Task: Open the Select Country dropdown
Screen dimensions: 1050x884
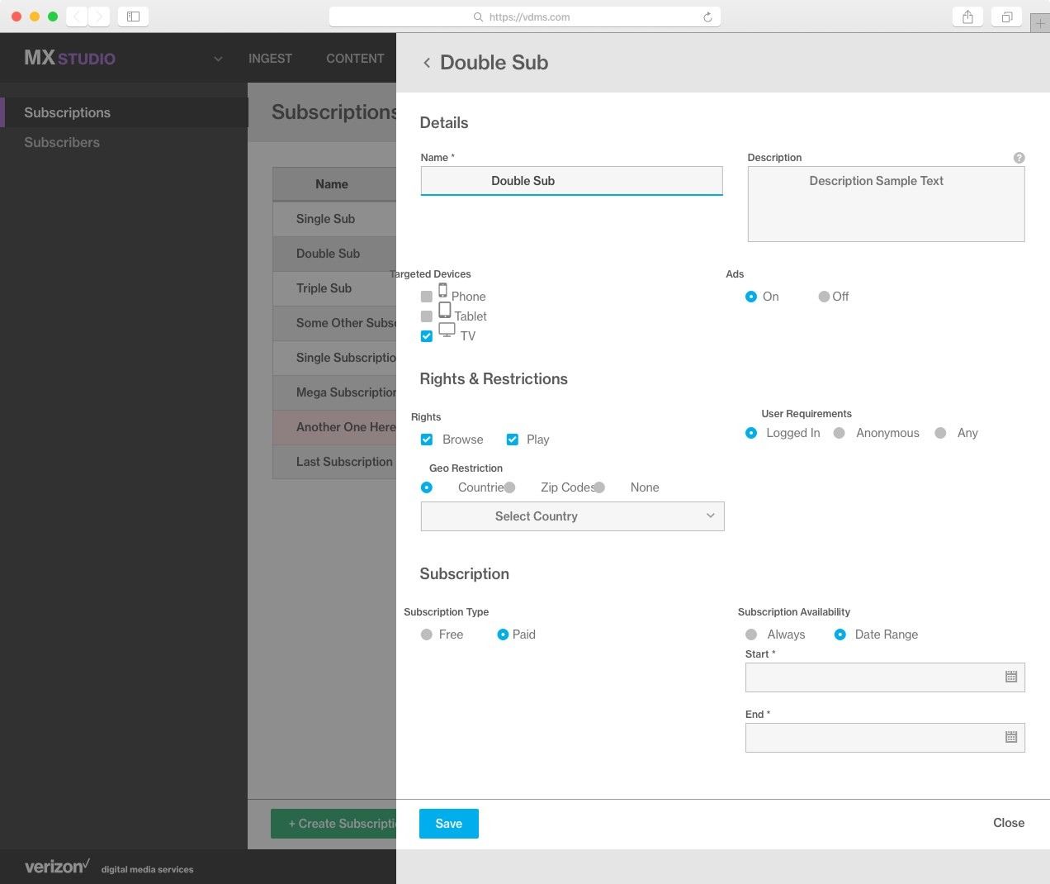Action: pyautogui.click(x=572, y=516)
